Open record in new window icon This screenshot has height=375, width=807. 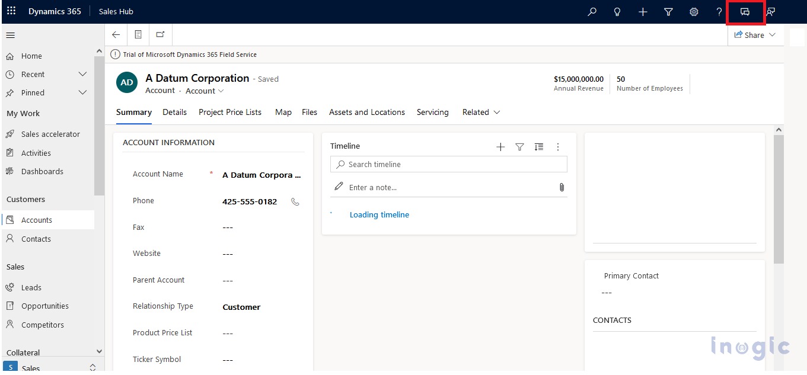tap(160, 35)
